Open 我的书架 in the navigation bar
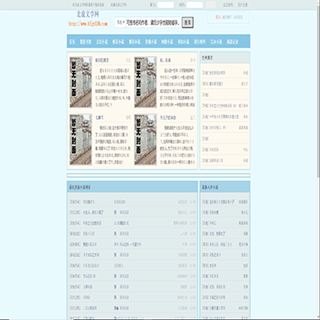Viewport: 320px width, 320px height. coord(86,42)
